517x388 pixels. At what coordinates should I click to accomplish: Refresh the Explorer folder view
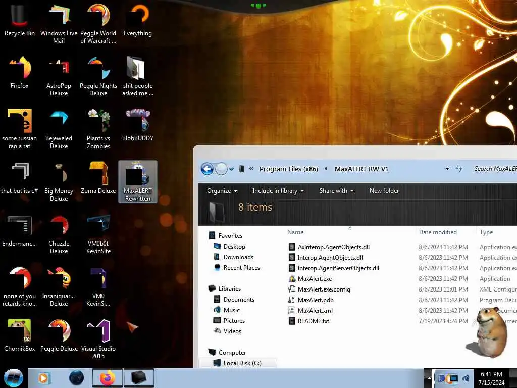(459, 169)
